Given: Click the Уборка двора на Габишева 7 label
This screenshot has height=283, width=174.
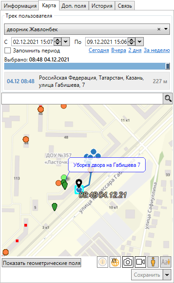Looking at the screenshot, I should point(107,165).
